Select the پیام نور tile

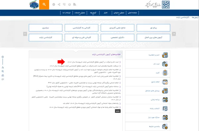point(153,28)
